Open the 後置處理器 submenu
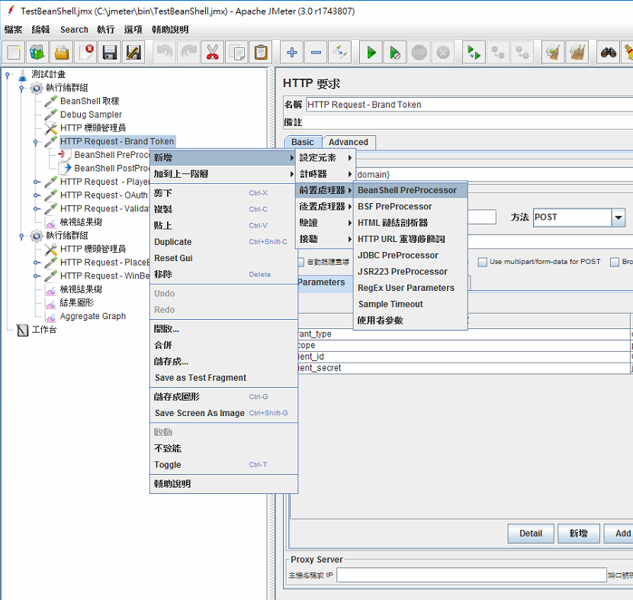Viewport: 633px width, 600px height. point(326,206)
